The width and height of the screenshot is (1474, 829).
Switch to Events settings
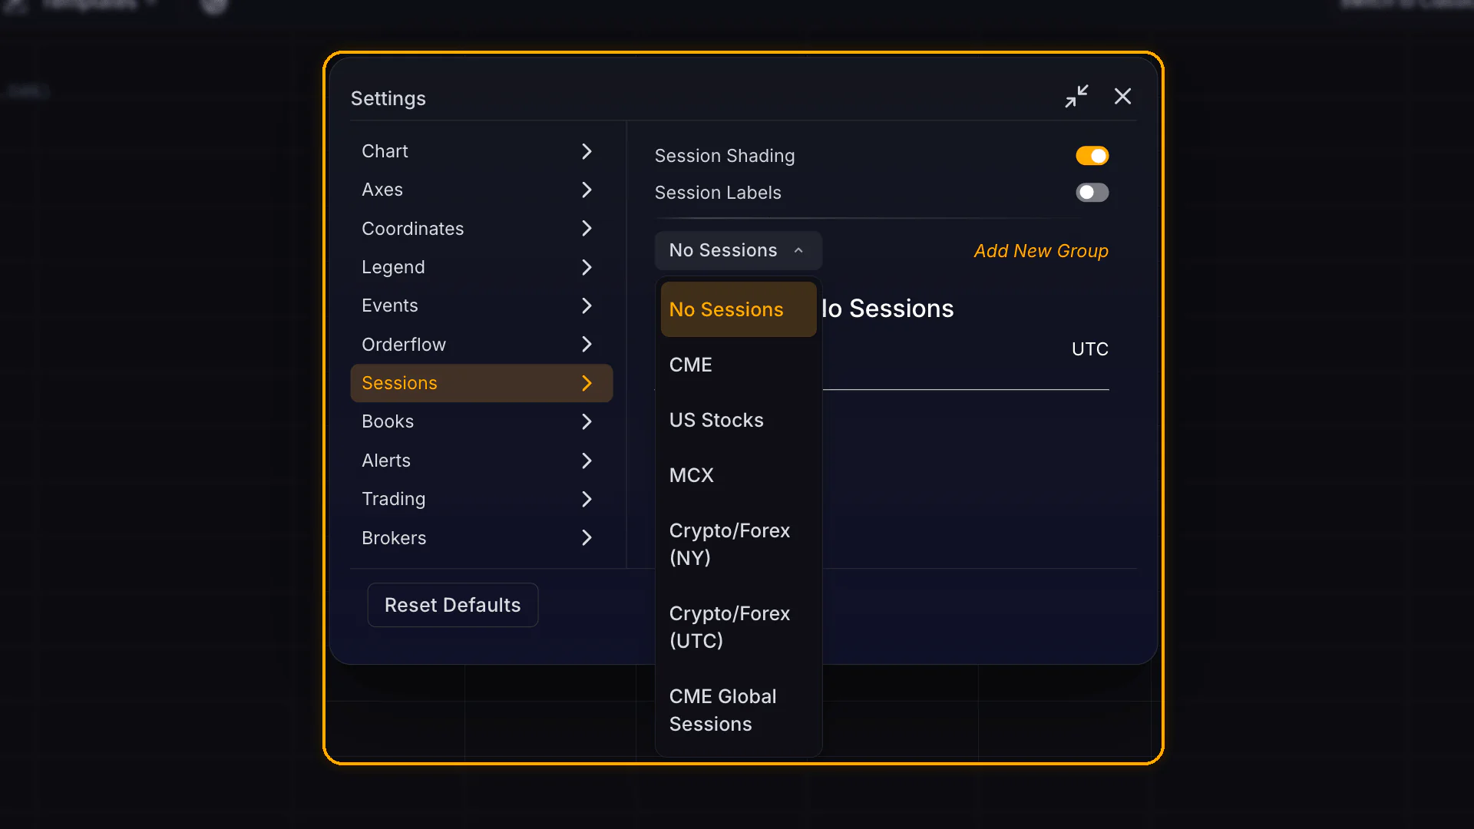pyautogui.click(x=481, y=306)
